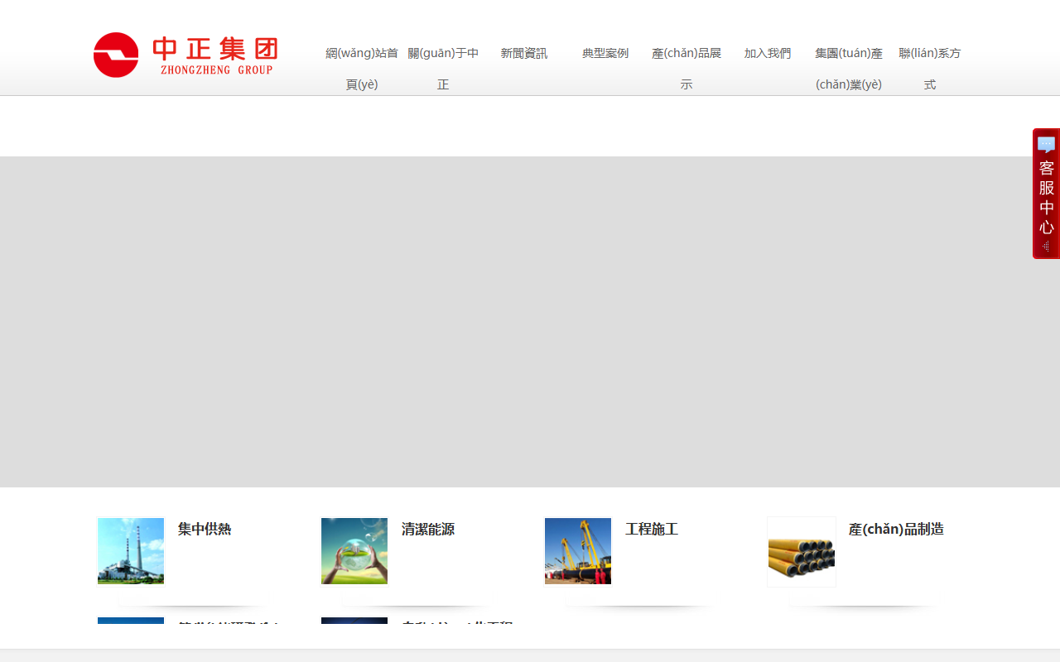Click the pipes thumbnail for 產(chǎn)品制造

point(802,552)
